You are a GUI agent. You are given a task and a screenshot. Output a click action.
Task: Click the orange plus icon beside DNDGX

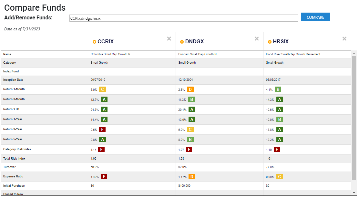tap(182, 42)
